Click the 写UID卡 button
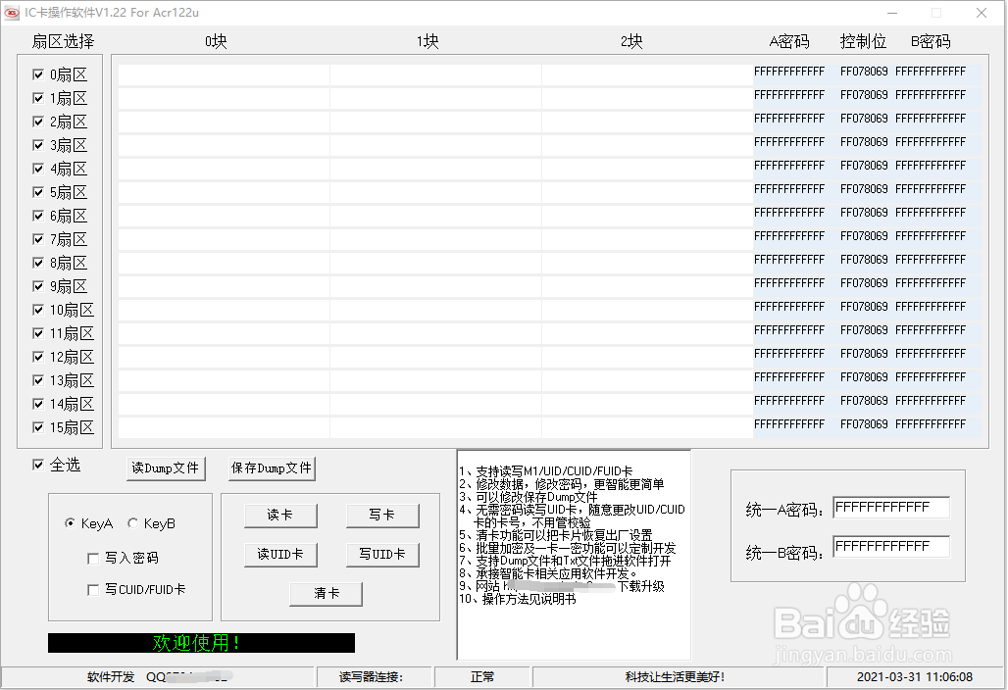Screen dimensions: 1008x690 (382, 555)
